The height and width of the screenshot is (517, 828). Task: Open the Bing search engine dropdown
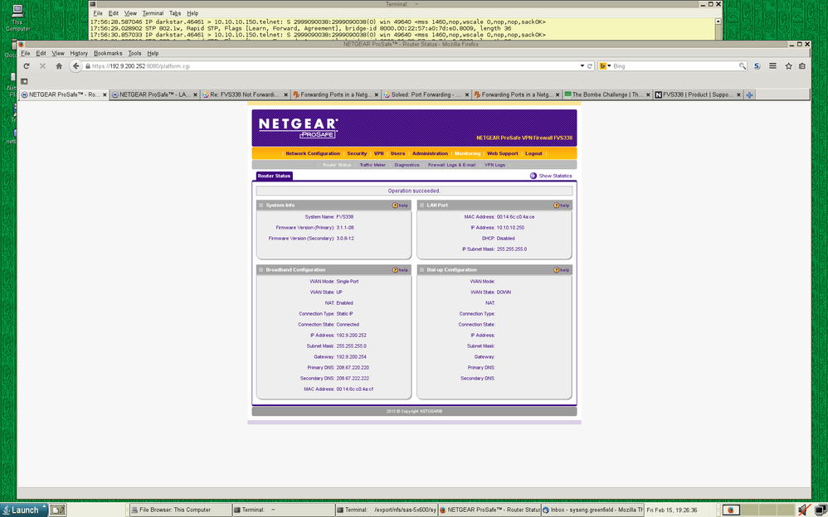pos(608,65)
